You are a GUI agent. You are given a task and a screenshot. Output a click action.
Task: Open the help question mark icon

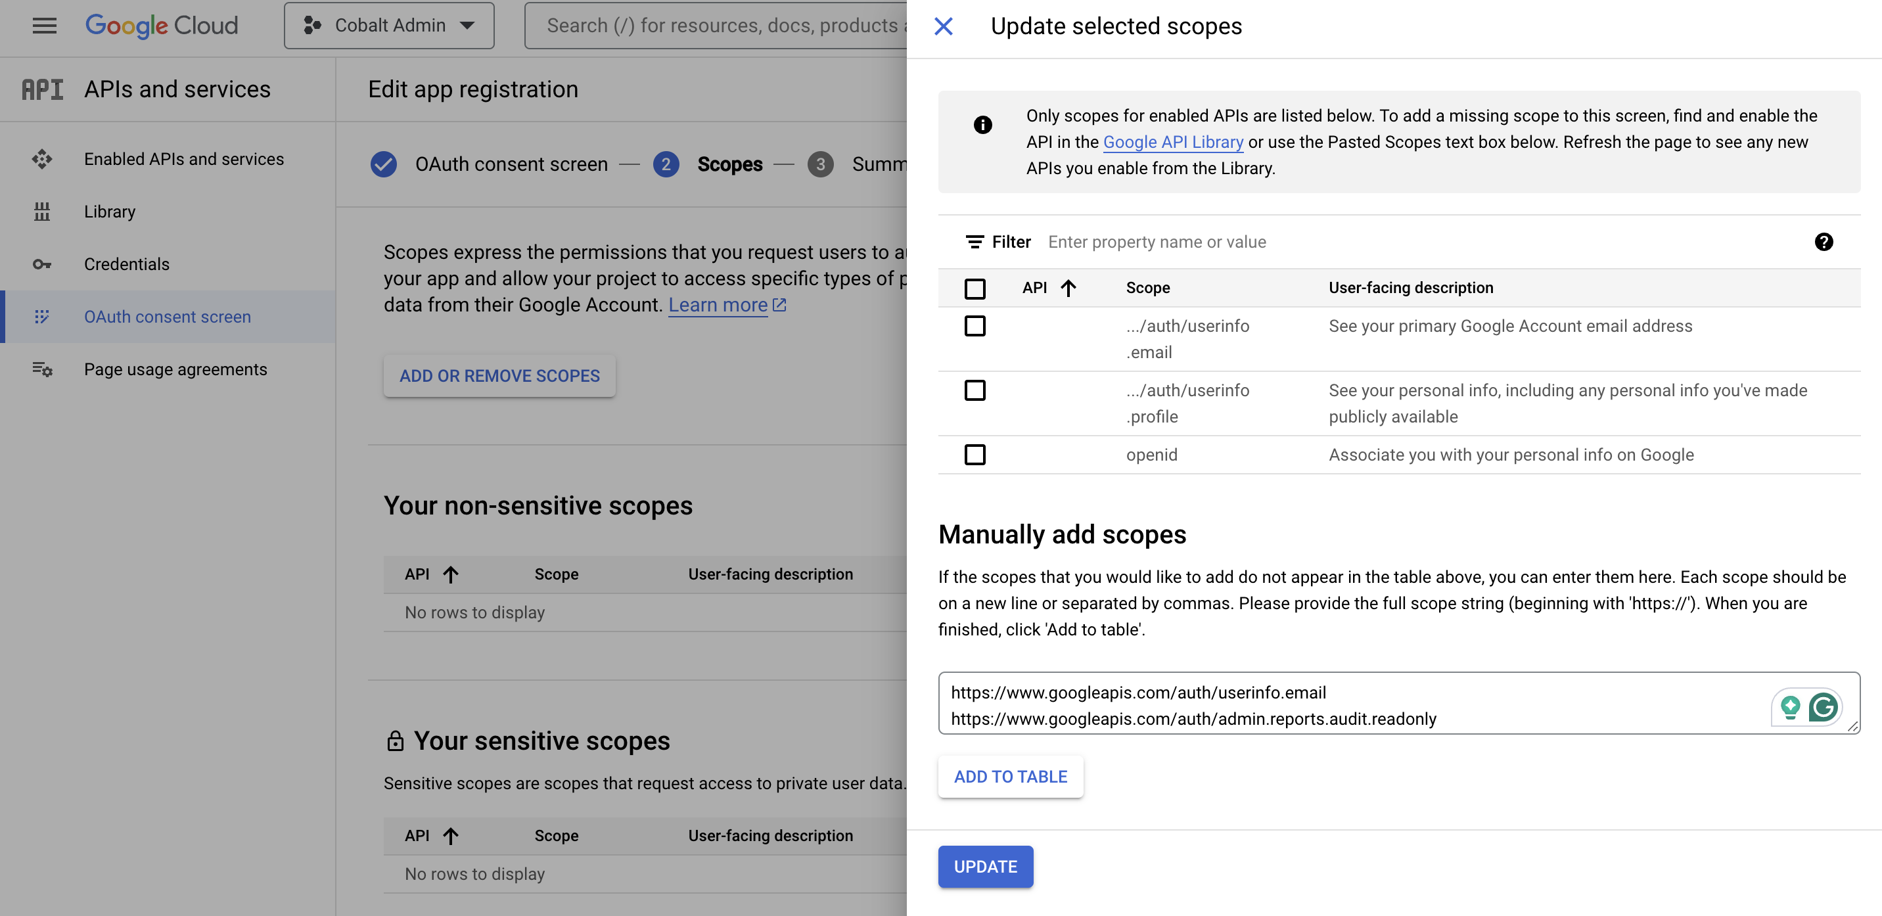(x=1824, y=242)
